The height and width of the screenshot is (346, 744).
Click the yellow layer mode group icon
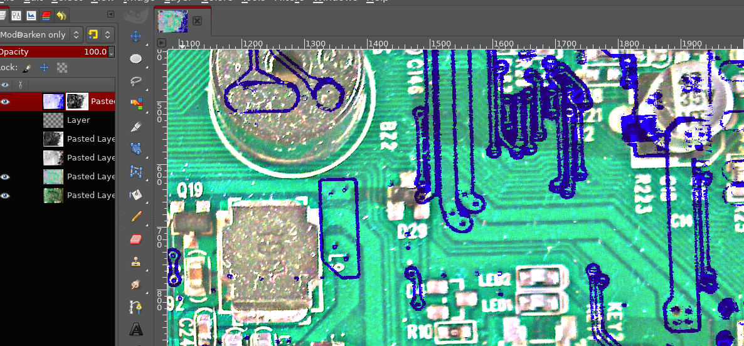tap(93, 34)
